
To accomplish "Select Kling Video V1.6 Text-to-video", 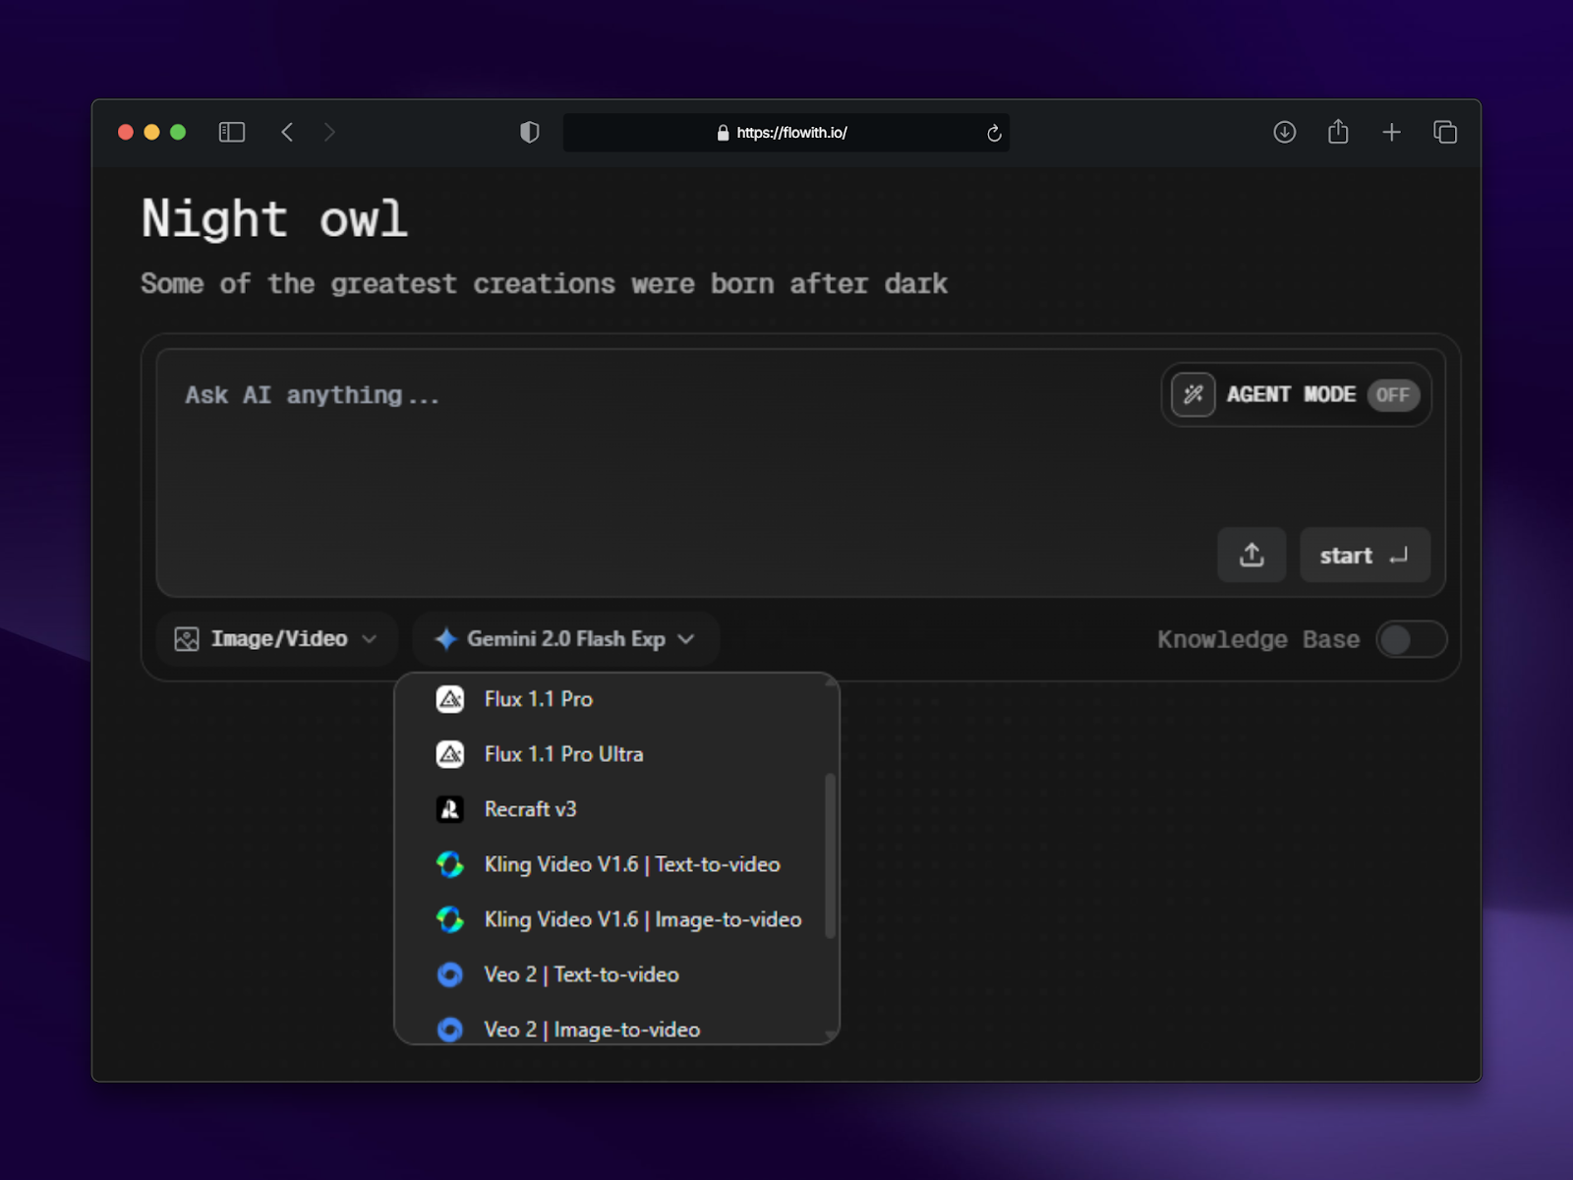I will pos(631,864).
